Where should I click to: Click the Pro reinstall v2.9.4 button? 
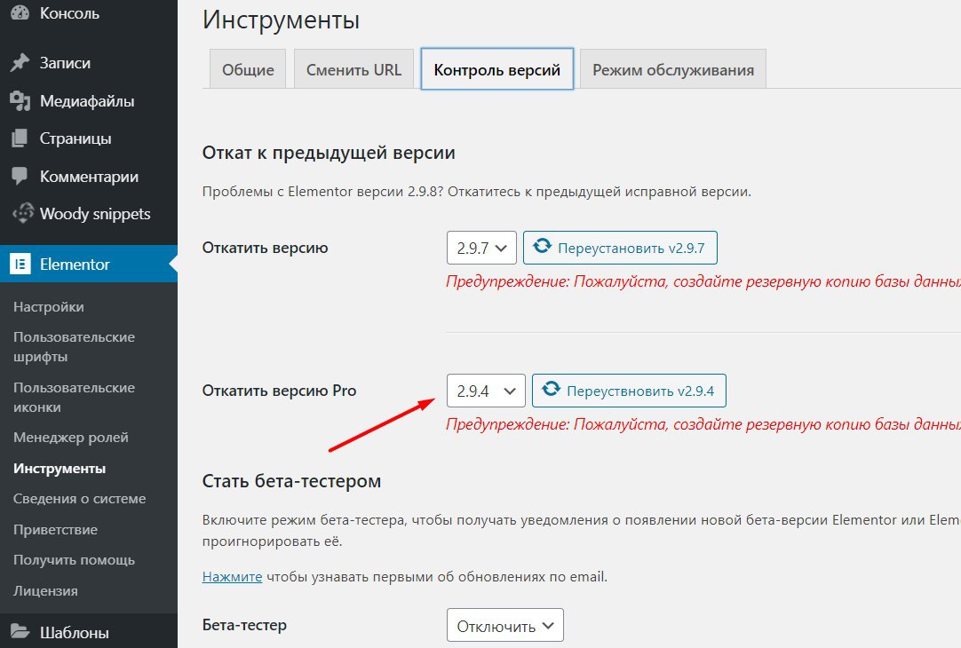(x=629, y=391)
